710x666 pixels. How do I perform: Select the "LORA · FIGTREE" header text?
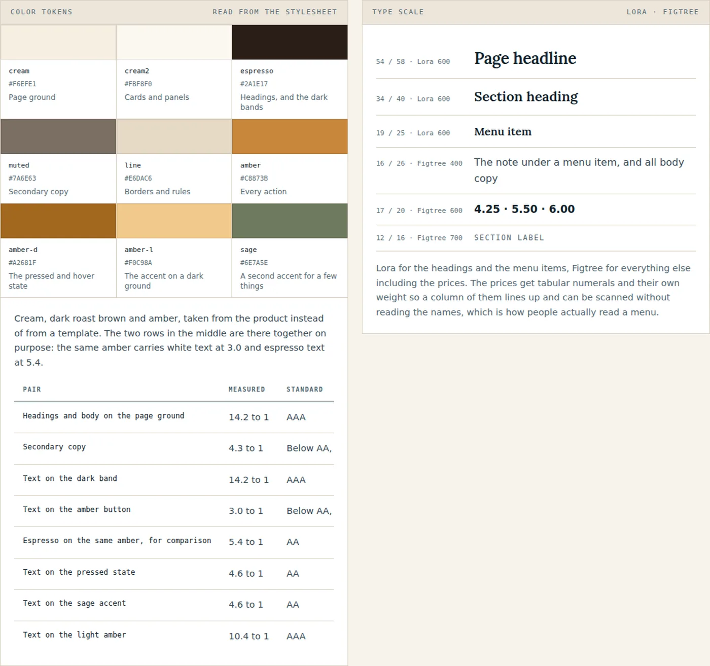click(x=663, y=12)
